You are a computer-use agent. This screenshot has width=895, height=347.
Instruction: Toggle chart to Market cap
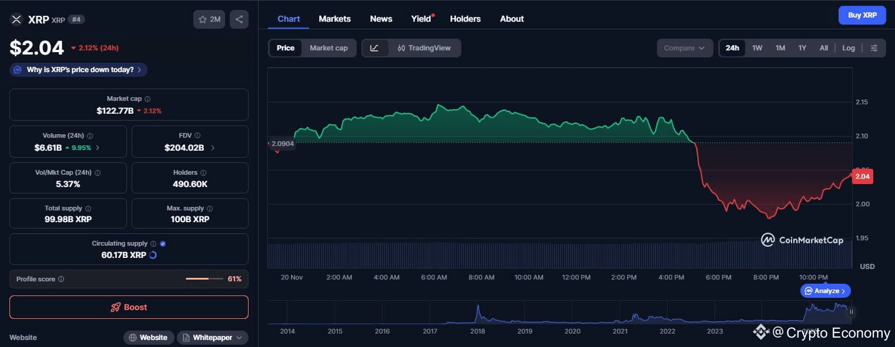tap(328, 48)
